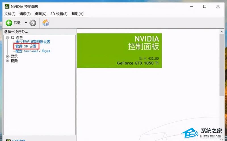Go to the Home page icon
The image size is (227, 141).
[46, 23]
